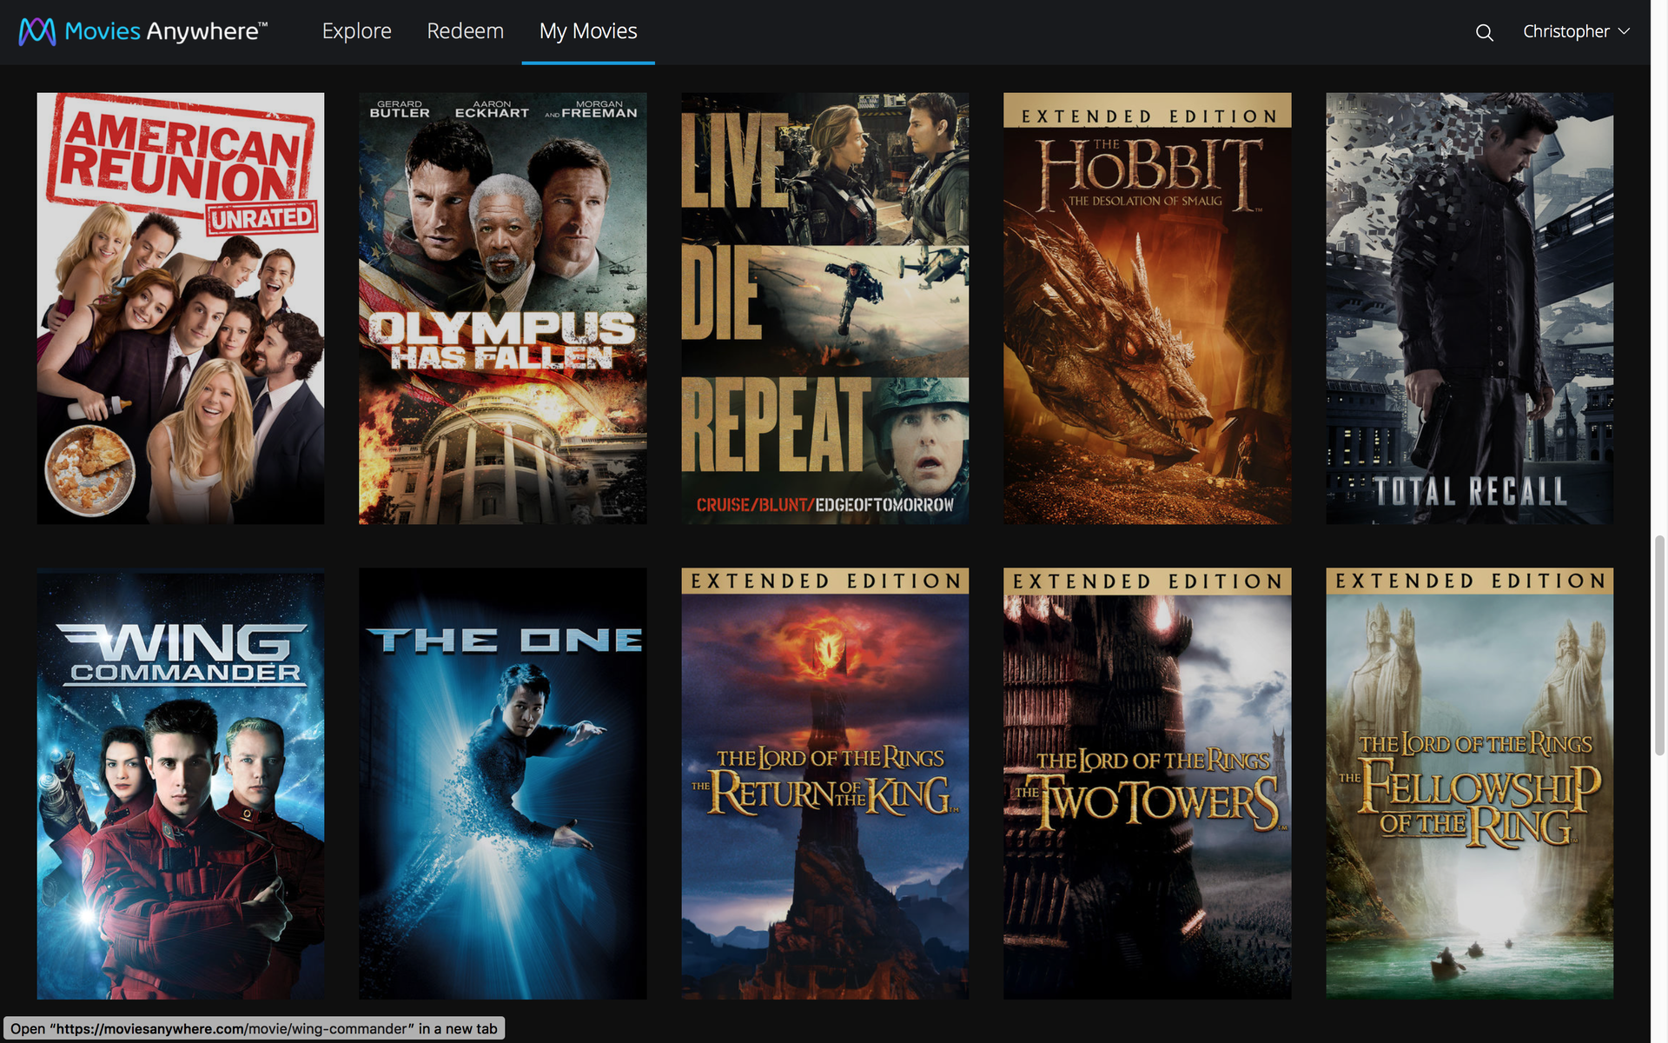Screen dimensions: 1668x1043
Task: Click the Extended Edition banner on Hobbit
Action: pos(1147,116)
